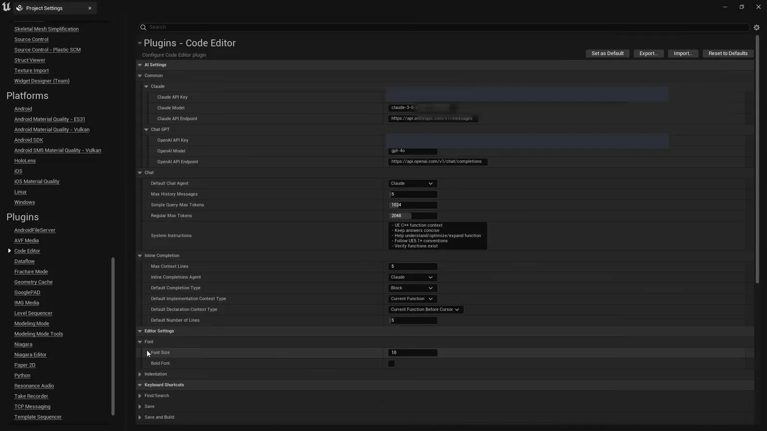Click Reset to Defaults button

pyautogui.click(x=728, y=54)
